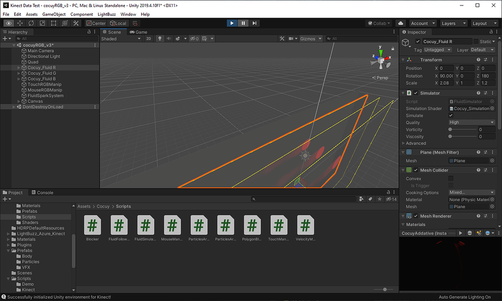Click the Step frame button

coord(254,23)
